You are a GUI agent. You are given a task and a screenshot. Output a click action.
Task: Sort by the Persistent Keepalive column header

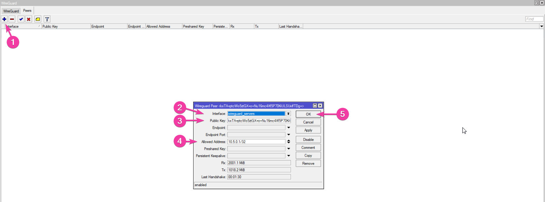(x=221, y=26)
